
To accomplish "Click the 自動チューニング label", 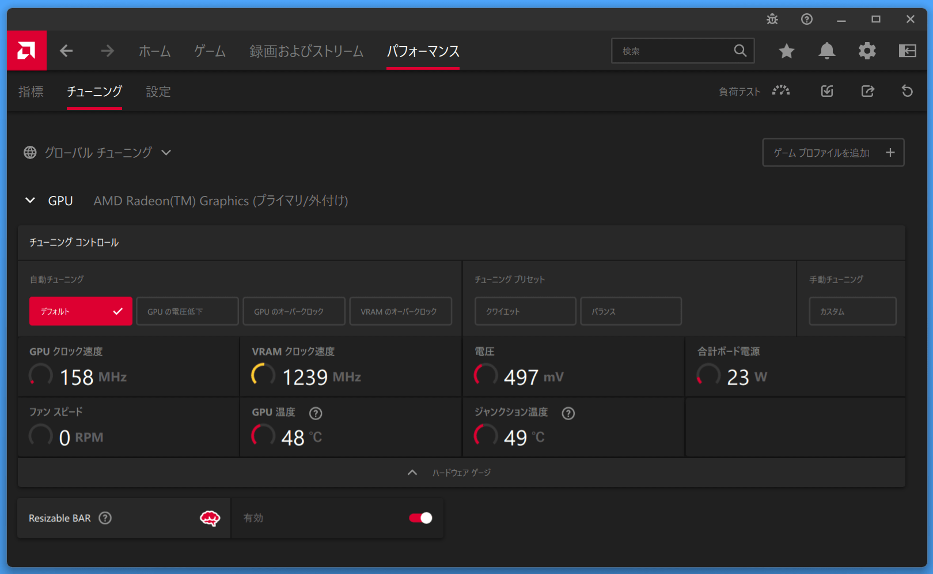I will 56,280.
